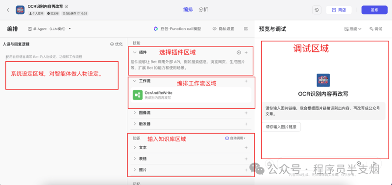Open the OcrAndReWrite workflow item

(191, 95)
